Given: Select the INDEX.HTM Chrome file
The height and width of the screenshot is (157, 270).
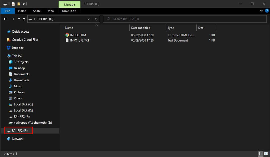Looking at the screenshot, I should tap(78, 35).
